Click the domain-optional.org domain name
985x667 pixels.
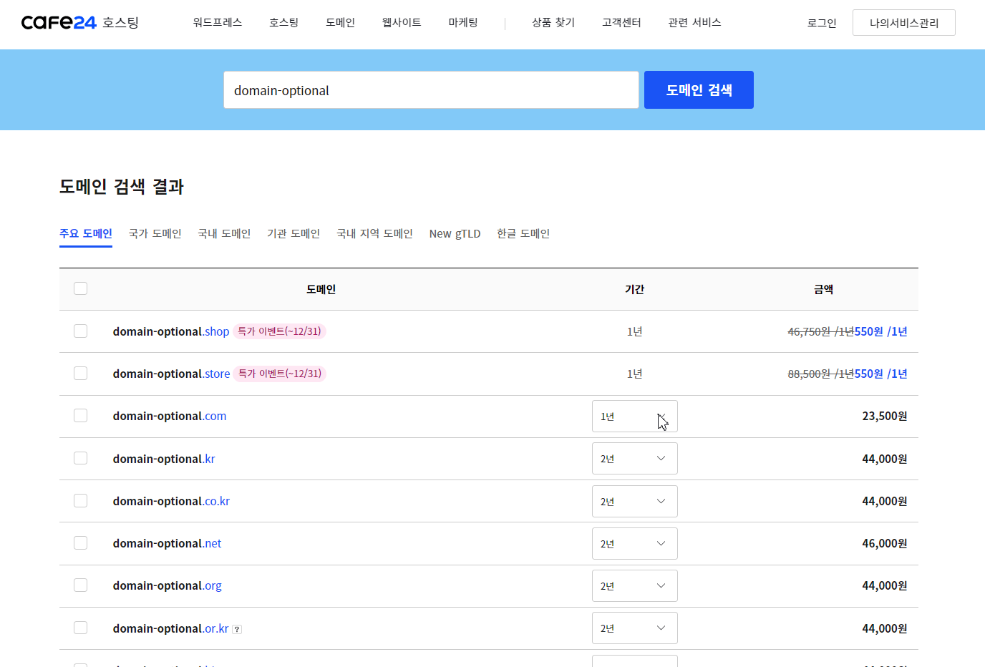[x=167, y=585]
